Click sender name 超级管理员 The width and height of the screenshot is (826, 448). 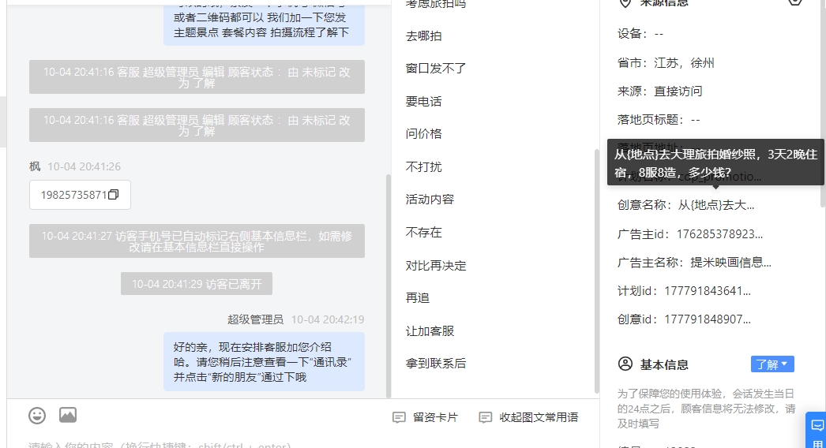256,319
